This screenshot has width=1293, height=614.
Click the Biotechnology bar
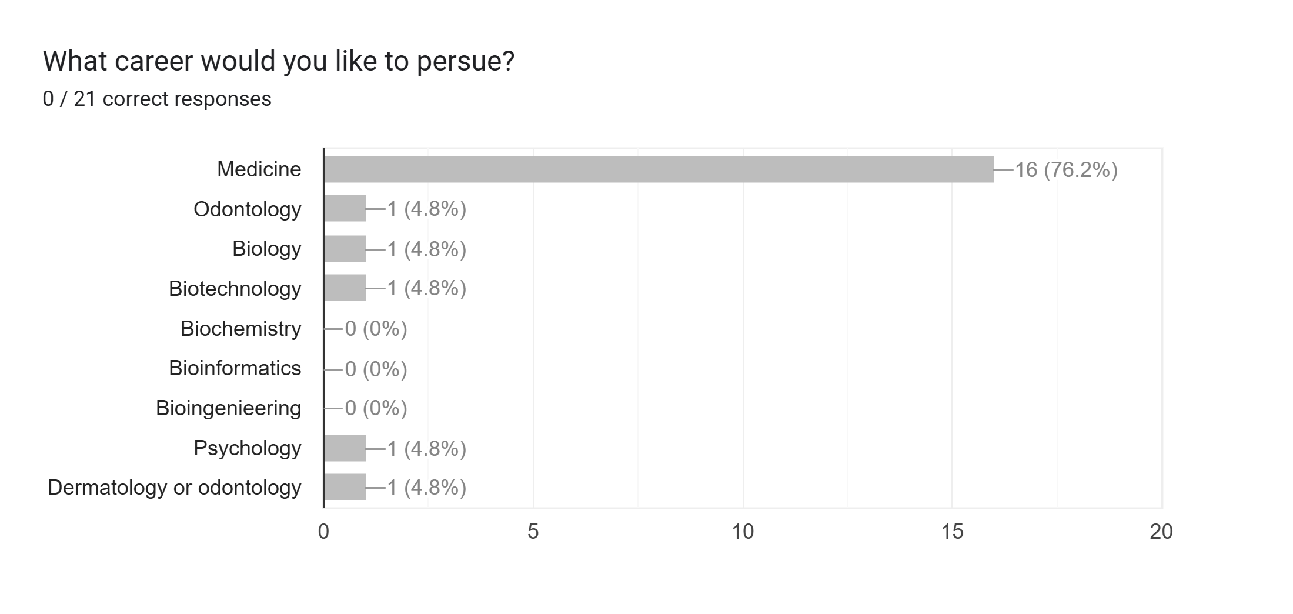tap(345, 288)
